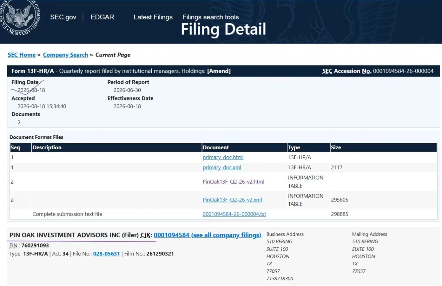Select the Documents label
The height and width of the screenshot is (286, 442).
point(26,114)
